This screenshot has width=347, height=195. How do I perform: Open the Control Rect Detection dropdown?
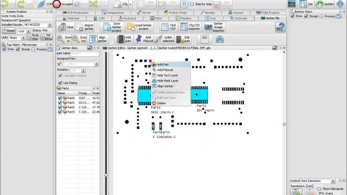333,181
